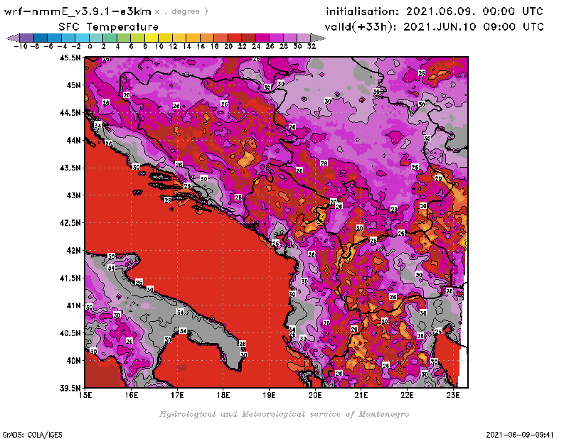Click the '23E' longitude label
Screen dimensions: 569x439
[453, 395]
